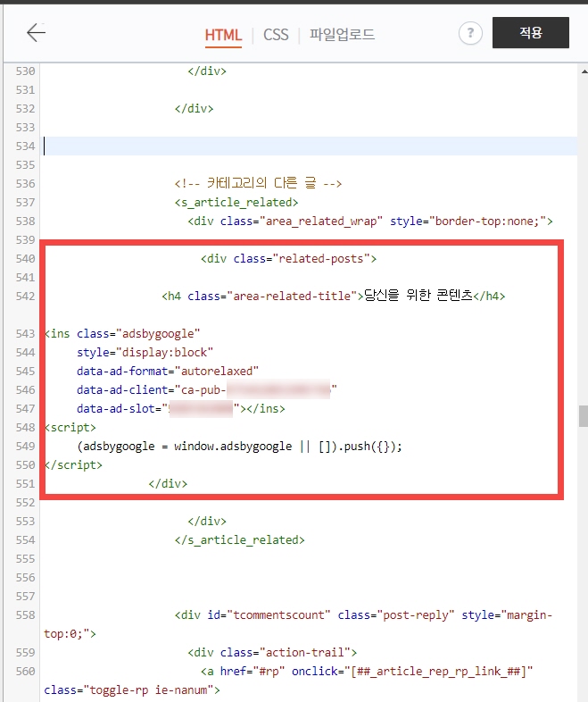Click the data-ad-slot attribute name
Image resolution: width=588 pixels, height=702 pixels.
point(116,409)
